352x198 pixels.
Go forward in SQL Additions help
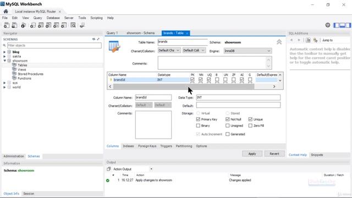click(x=299, y=40)
